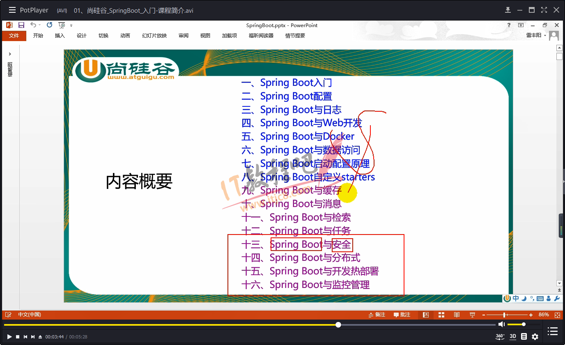Viewport: 565px width, 345px height.
Task: Skip to next file button
Action: pos(33,337)
